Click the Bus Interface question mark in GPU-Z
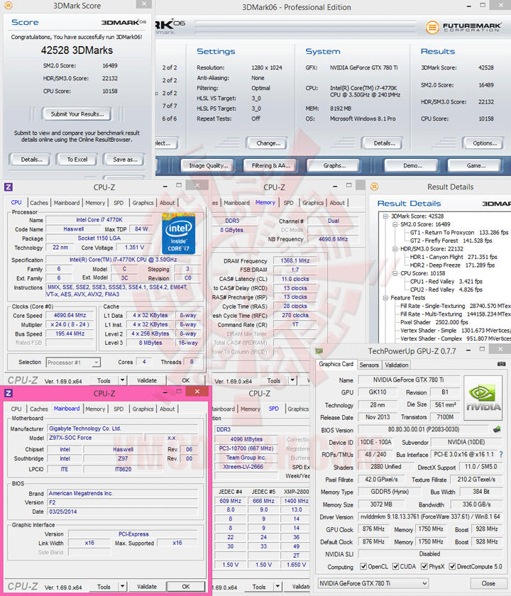The height and width of the screenshot is (596, 511). pos(501,454)
